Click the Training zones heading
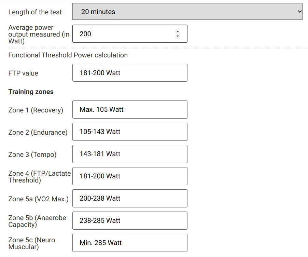Viewport: 308px width, 257px height. 31,92
